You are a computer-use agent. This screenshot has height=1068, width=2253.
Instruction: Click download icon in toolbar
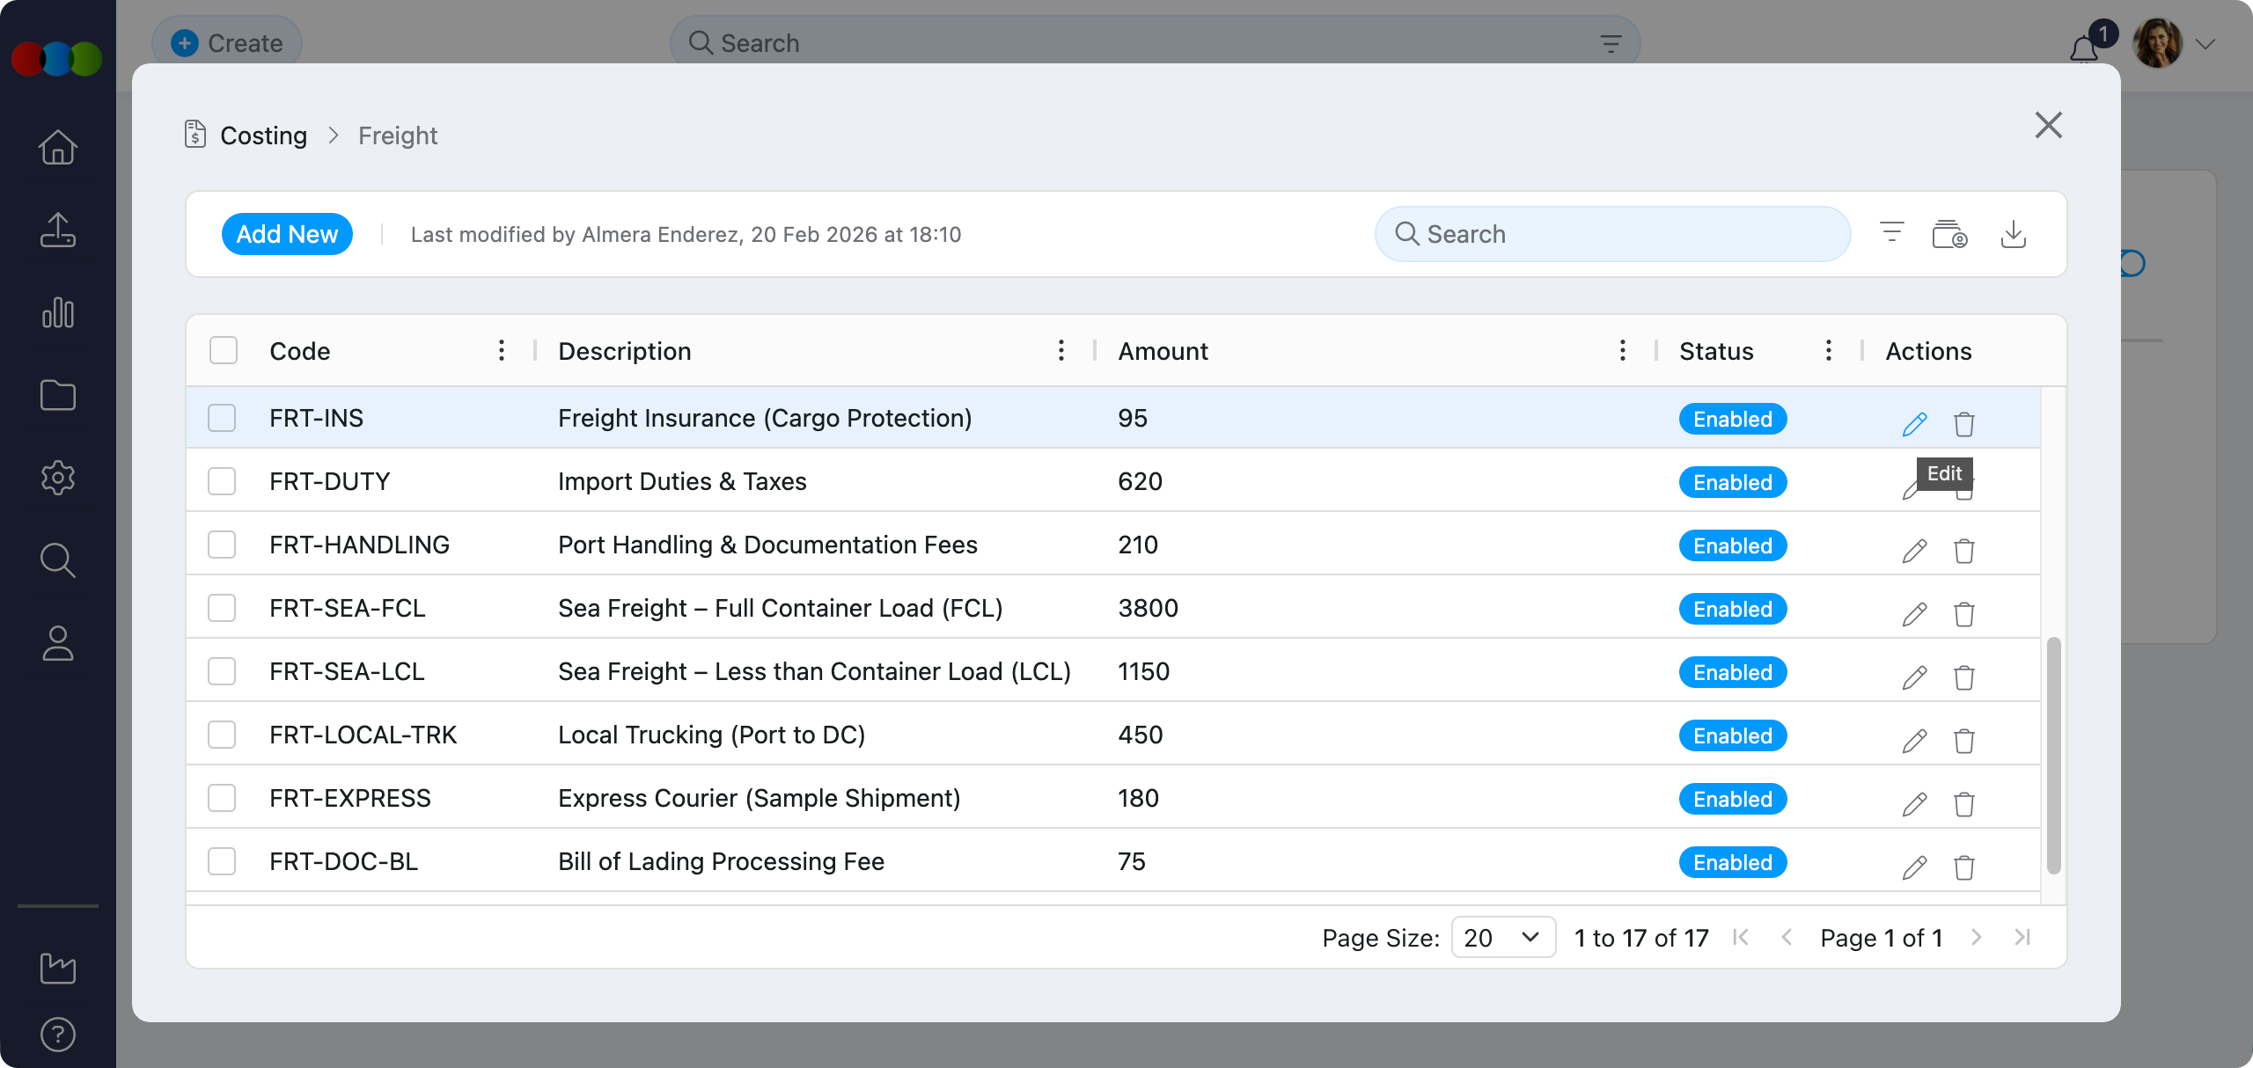pyautogui.click(x=2013, y=235)
